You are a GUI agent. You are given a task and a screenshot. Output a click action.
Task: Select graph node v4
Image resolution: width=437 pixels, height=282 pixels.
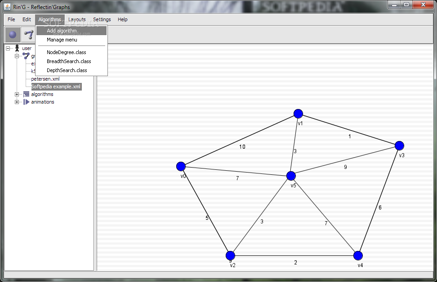coord(358,255)
